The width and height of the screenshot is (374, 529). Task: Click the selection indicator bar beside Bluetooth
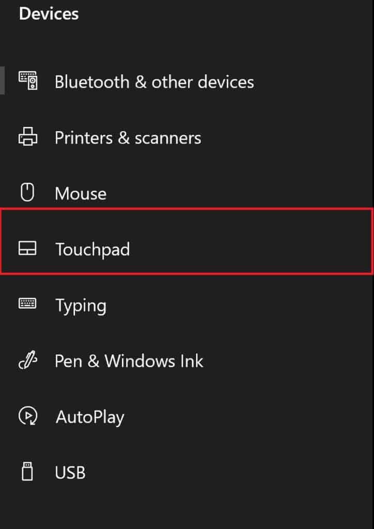click(x=2, y=80)
